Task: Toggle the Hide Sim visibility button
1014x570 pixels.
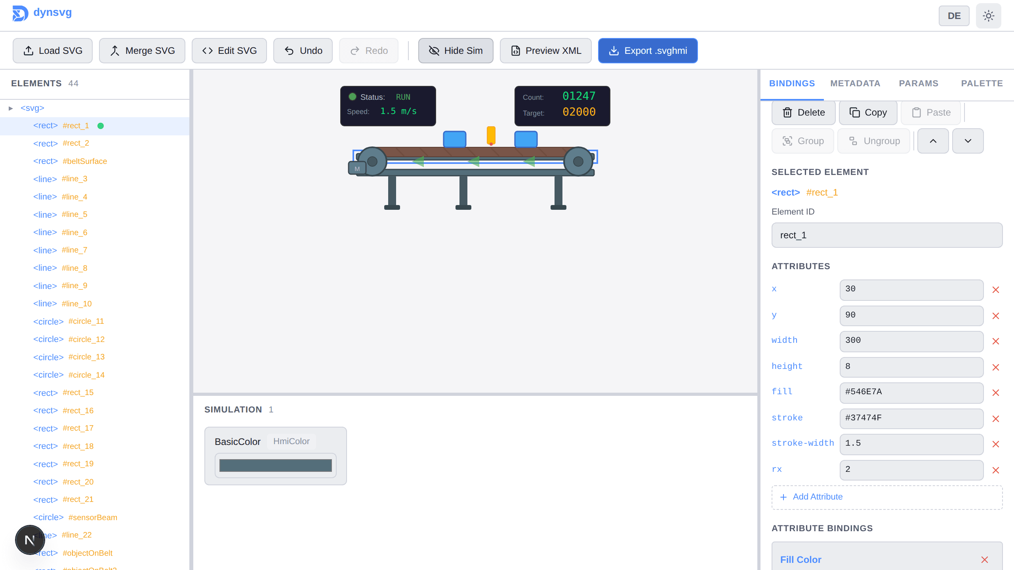Action: tap(456, 50)
